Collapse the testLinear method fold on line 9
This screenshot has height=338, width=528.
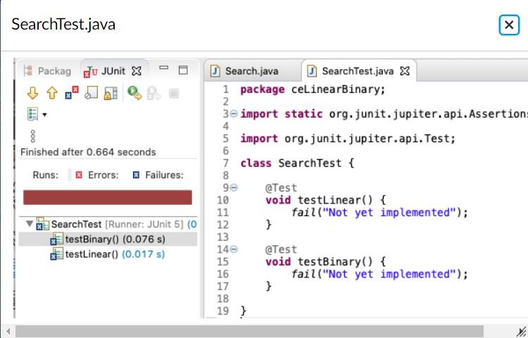tap(234, 187)
